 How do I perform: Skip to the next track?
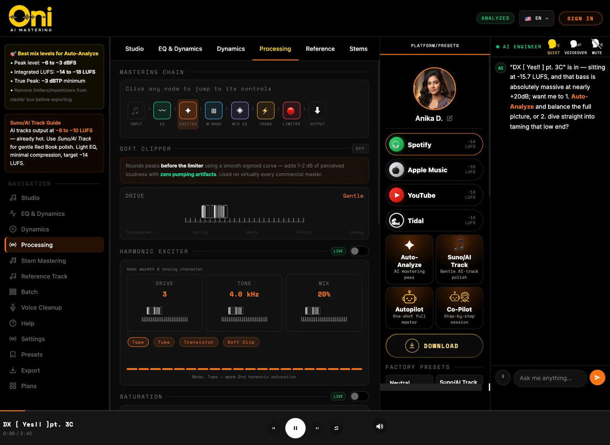[x=317, y=428]
